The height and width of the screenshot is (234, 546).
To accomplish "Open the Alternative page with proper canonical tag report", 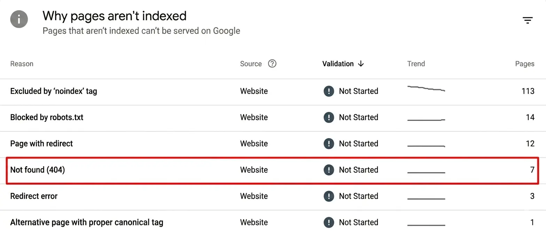I will click(87, 222).
